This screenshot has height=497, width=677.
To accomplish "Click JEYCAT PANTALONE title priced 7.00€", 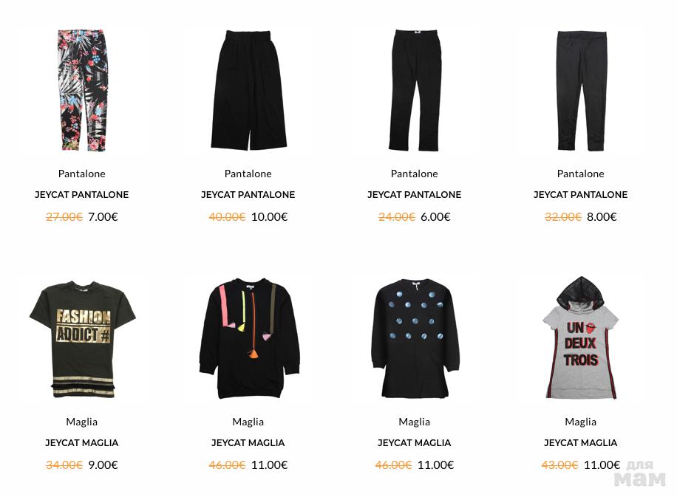I will [81, 194].
